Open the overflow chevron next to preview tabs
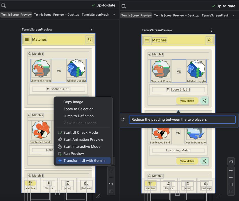239x201 pixels. (x=113, y=15)
